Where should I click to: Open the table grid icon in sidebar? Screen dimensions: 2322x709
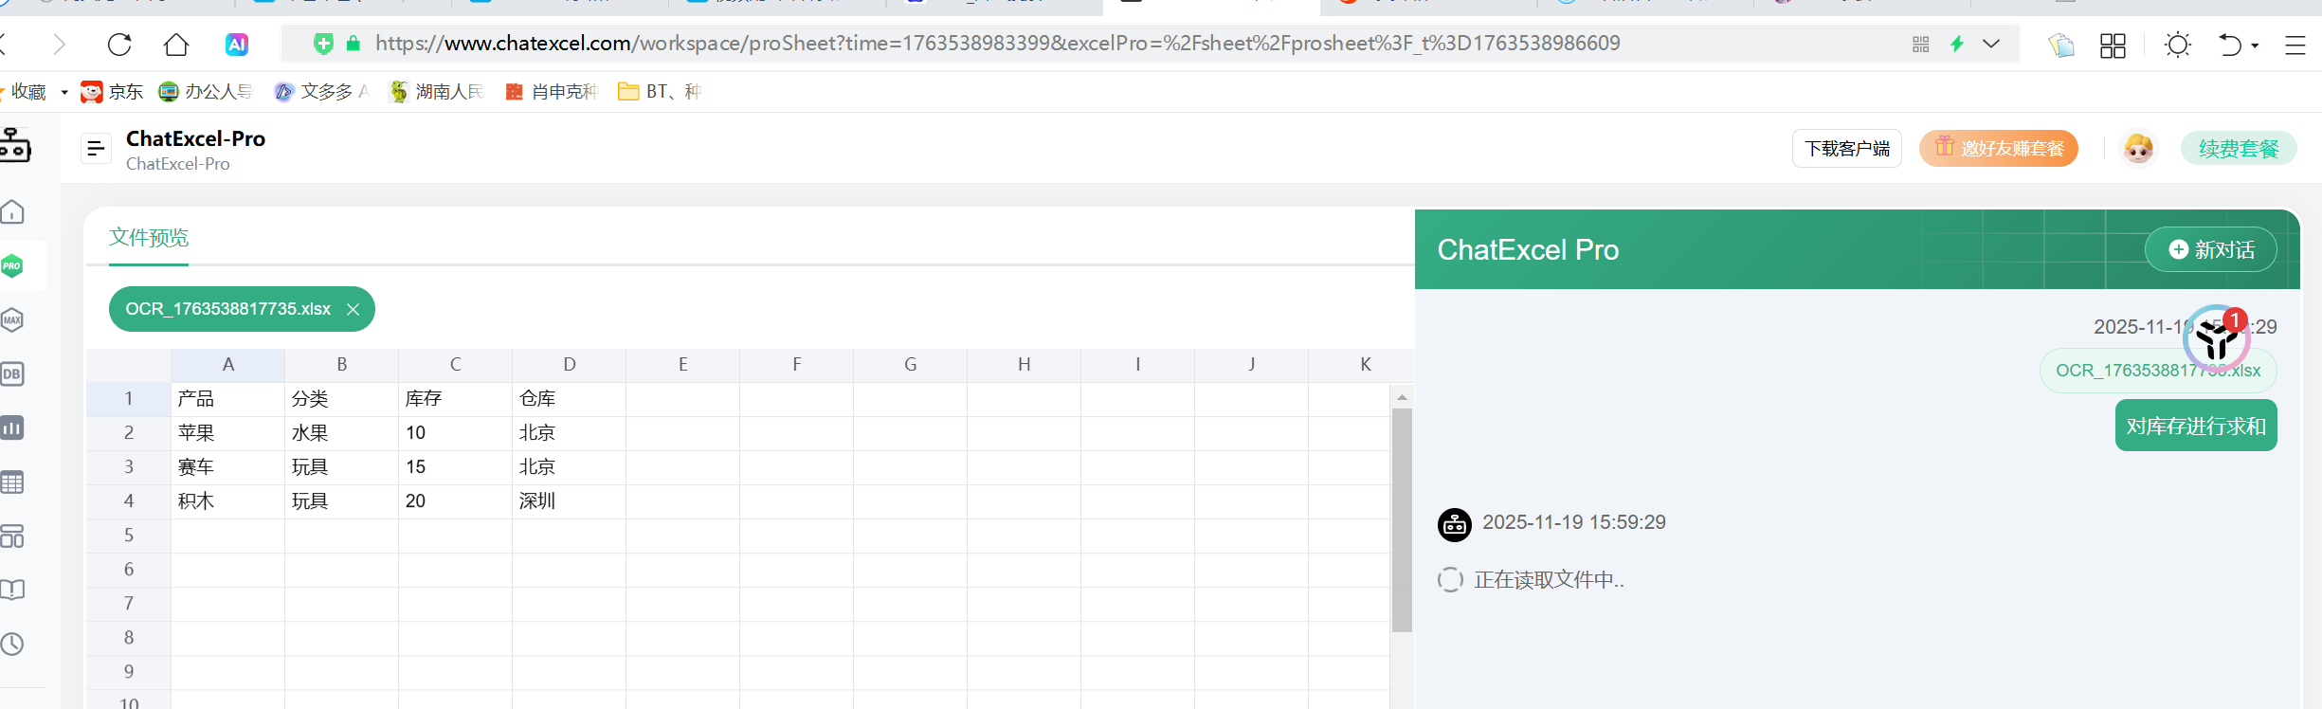pyautogui.click(x=12, y=482)
